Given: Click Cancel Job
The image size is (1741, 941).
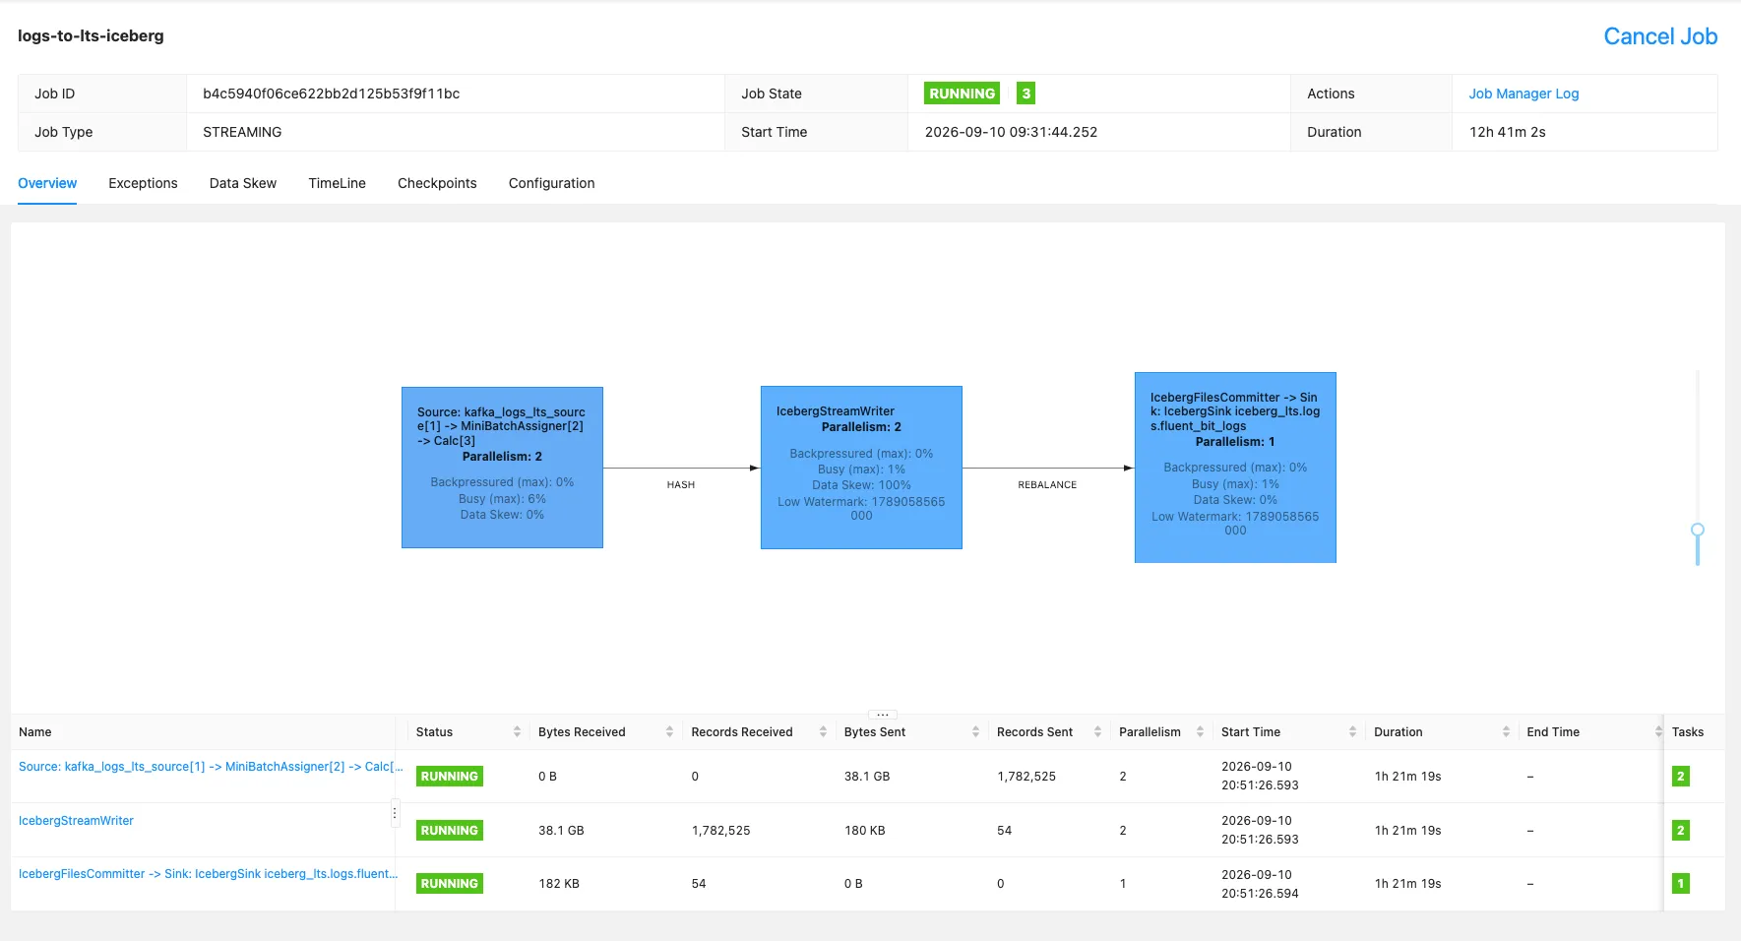Looking at the screenshot, I should (1660, 36).
